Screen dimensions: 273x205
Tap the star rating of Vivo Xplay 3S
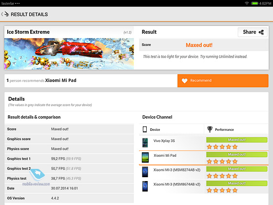(x=222, y=147)
